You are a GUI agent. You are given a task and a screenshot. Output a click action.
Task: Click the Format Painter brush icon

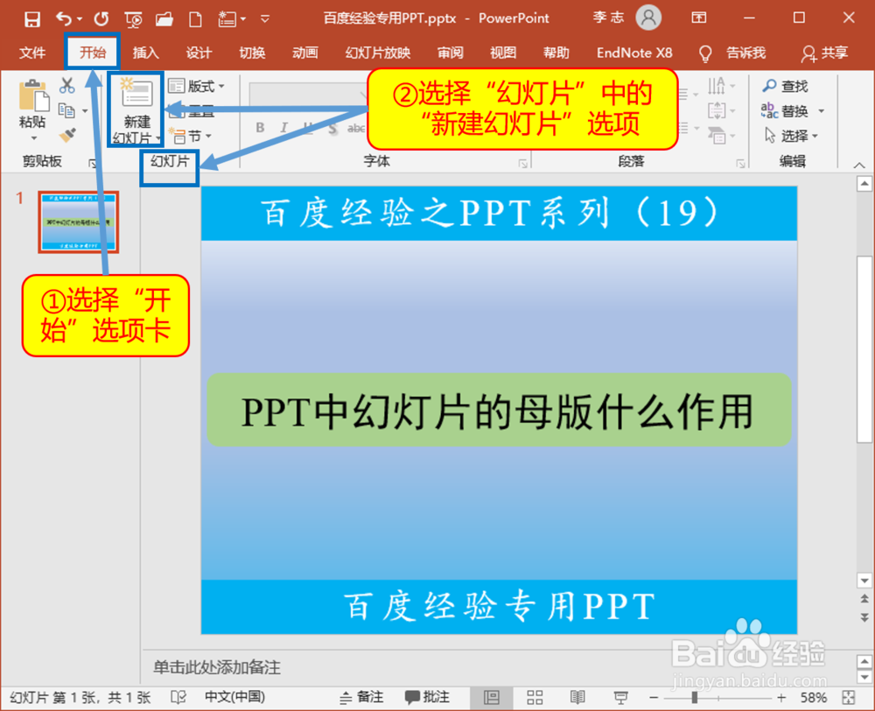tap(67, 136)
